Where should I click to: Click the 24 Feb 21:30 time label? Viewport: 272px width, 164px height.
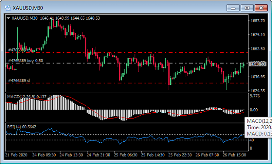coord(98,154)
